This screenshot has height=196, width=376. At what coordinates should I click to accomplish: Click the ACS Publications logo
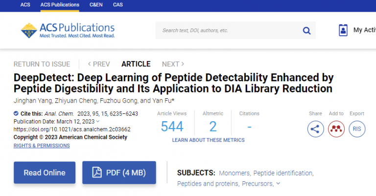[68, 30]
